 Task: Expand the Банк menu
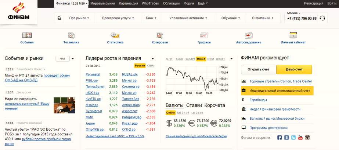pos(151,18)
